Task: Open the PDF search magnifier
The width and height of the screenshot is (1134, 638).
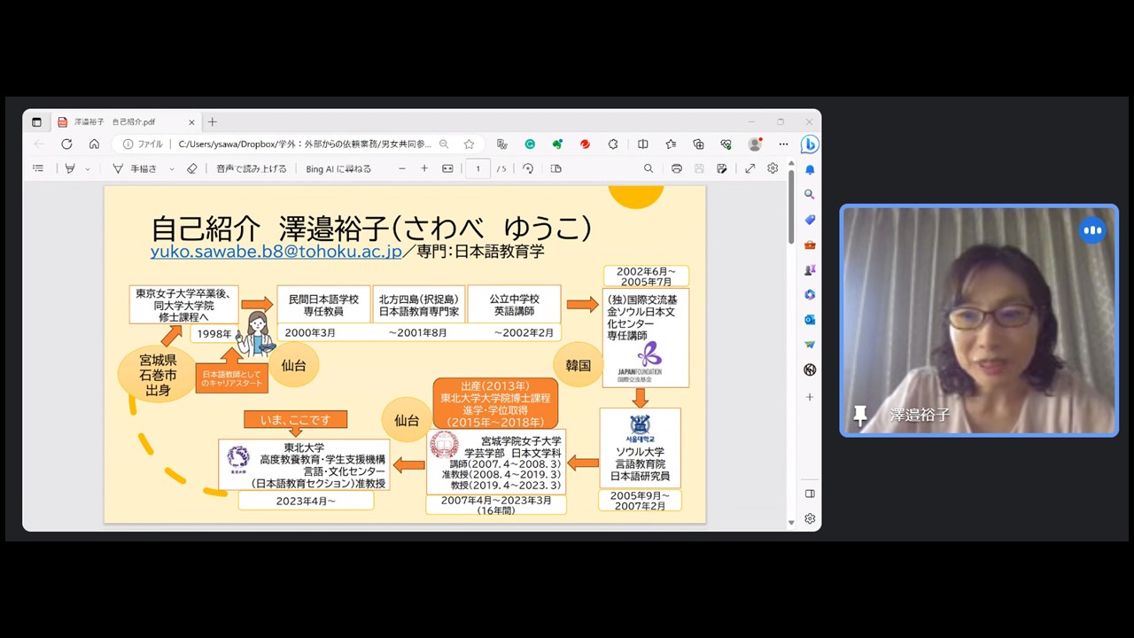Action: coord(649,168)
